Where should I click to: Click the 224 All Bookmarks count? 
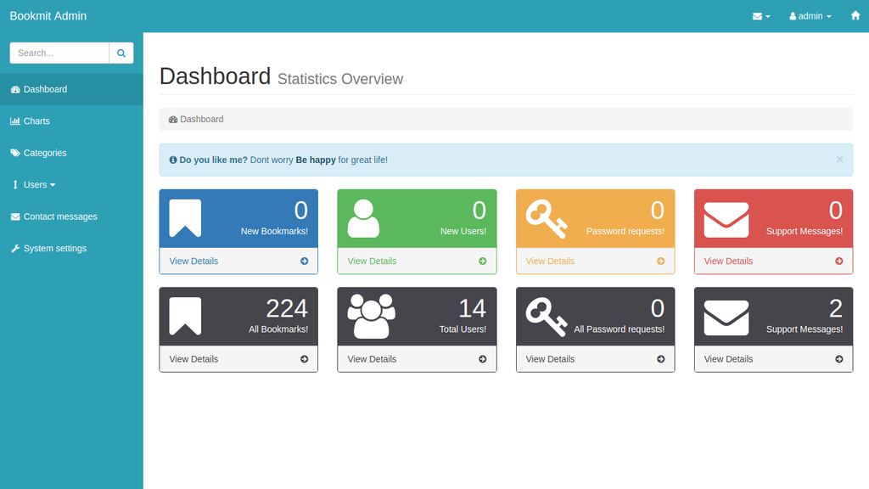[287, 309]
